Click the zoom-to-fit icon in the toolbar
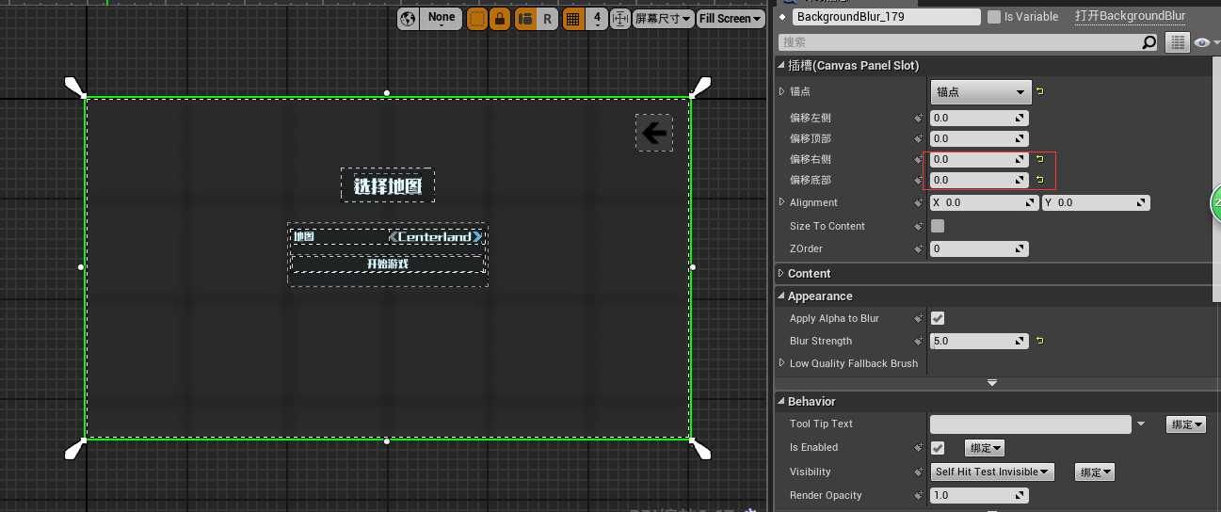The image size is (1221, 512). point(620,19)
